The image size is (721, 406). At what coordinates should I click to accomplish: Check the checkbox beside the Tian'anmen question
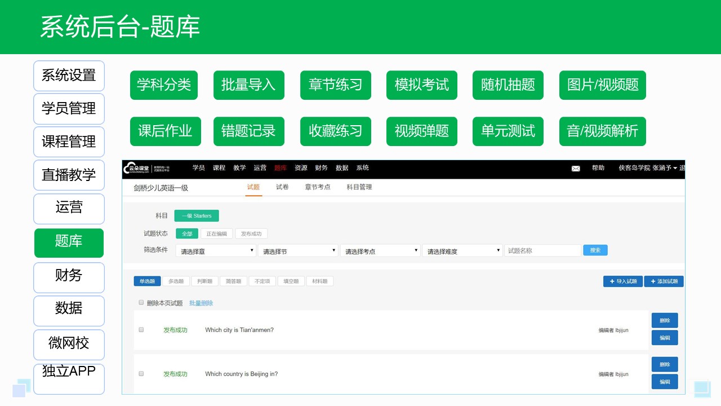pos(141,330)
